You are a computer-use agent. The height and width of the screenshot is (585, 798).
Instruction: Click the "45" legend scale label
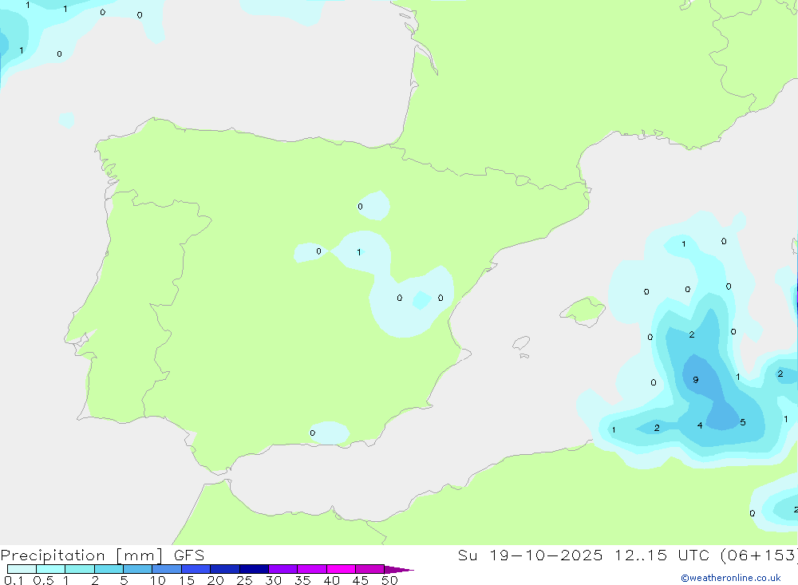click(361, 580)
